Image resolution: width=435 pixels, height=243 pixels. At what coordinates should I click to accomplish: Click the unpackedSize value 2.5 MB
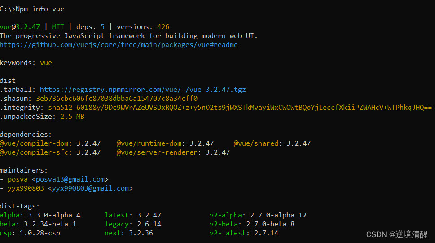click(x=72, y=117)
